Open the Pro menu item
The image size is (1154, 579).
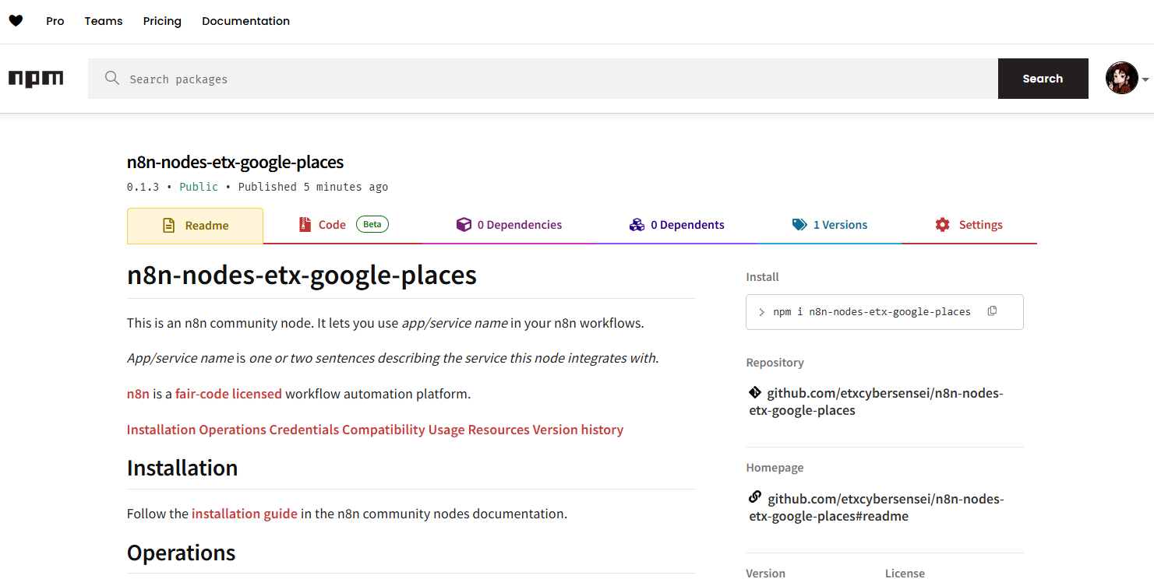pos(55,21)
